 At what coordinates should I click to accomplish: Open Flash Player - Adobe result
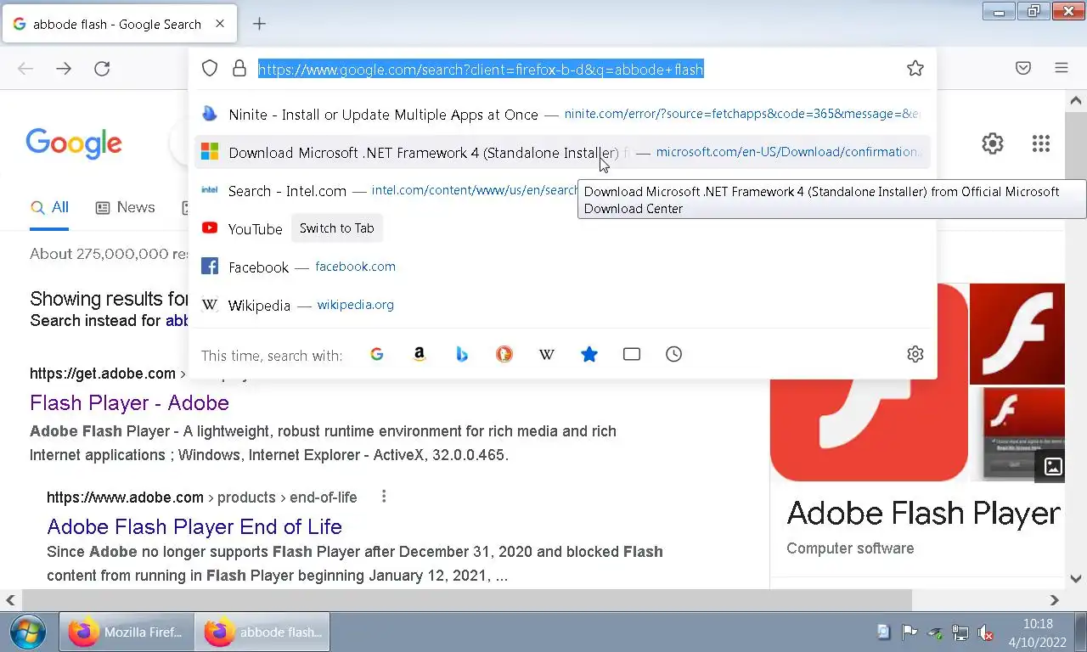(129, 402)
